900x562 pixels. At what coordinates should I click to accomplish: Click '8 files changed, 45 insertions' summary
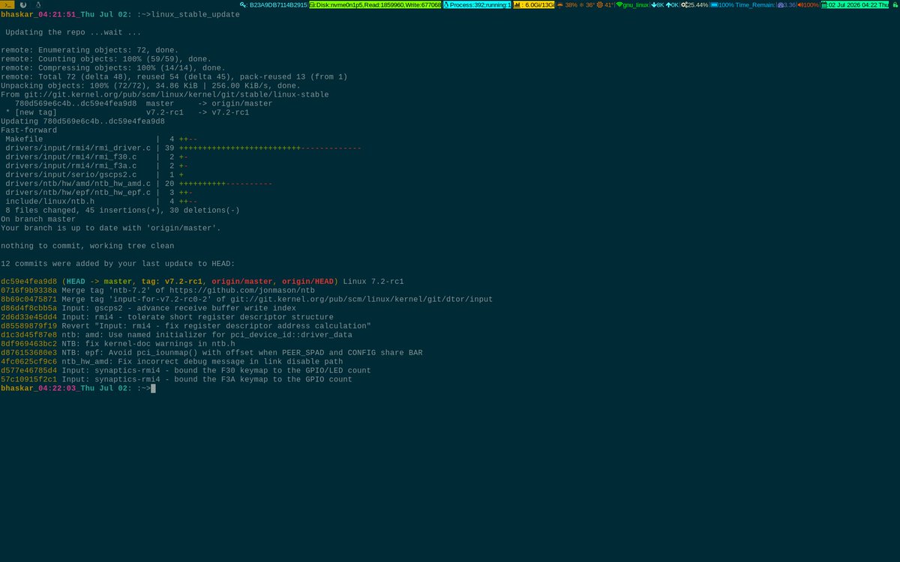pos(122,211)
